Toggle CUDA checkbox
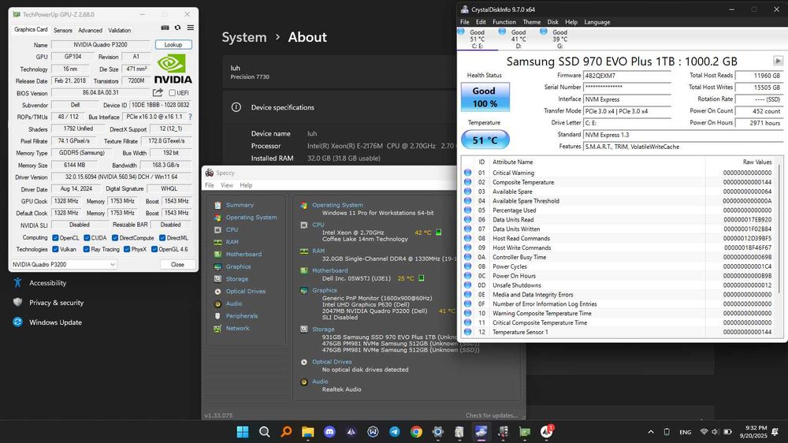 coord(87,238)
